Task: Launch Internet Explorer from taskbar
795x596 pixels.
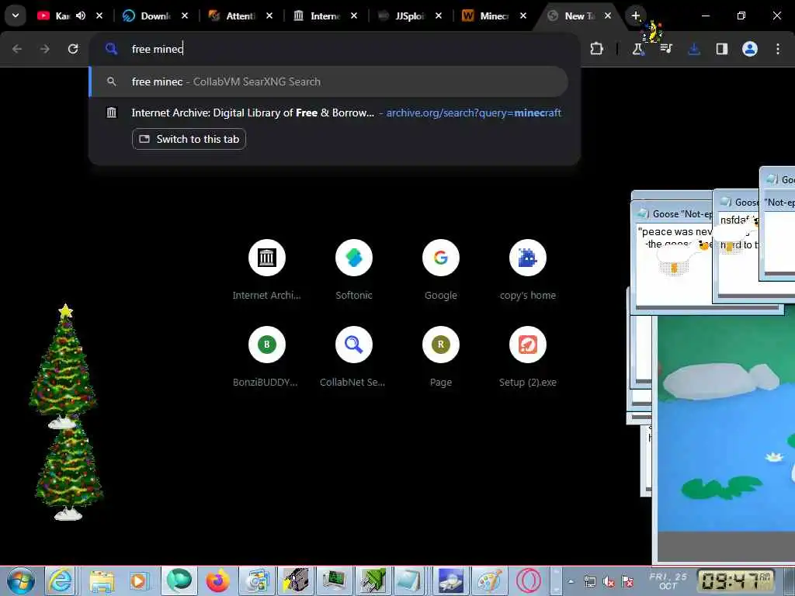Action: tap(60, 580)
